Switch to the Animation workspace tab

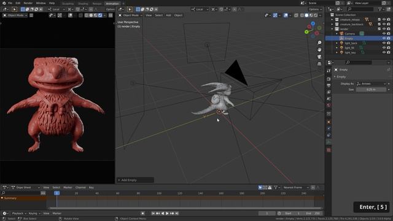pyautogui.click(x=112, y=4)
